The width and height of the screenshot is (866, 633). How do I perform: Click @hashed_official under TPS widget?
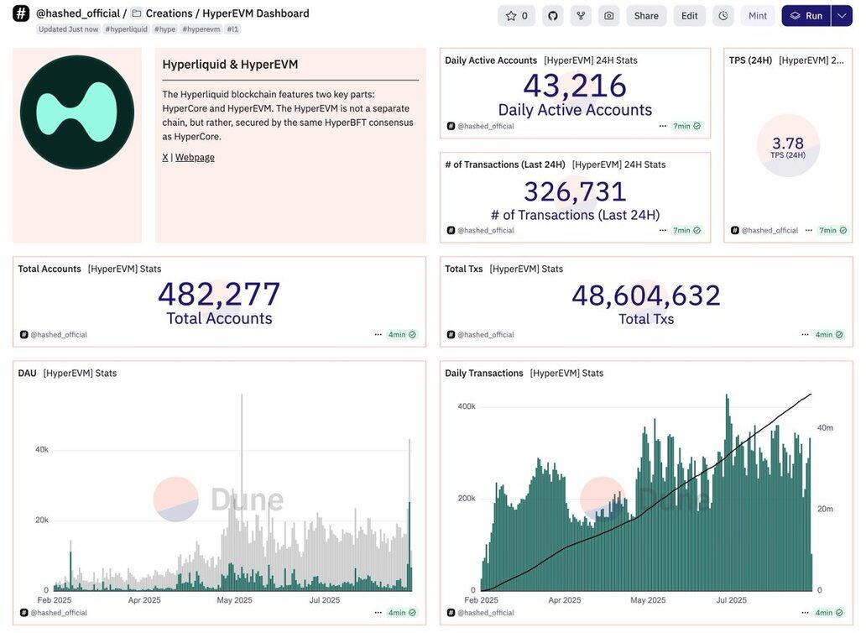point(769,230)
